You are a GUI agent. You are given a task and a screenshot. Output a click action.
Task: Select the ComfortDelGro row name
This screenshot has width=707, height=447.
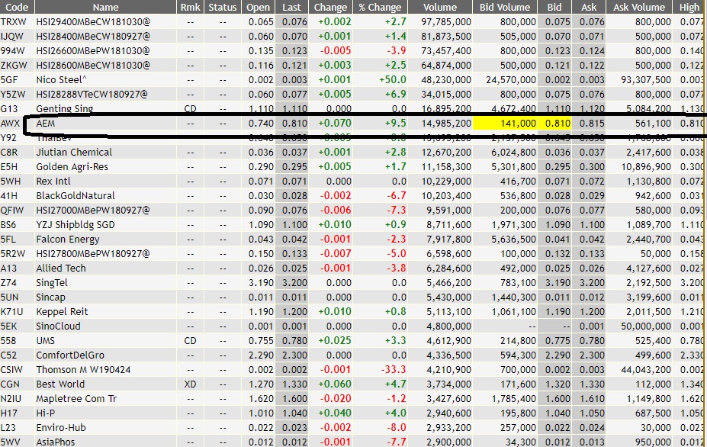pyautogui.click(x=70, y=355)
